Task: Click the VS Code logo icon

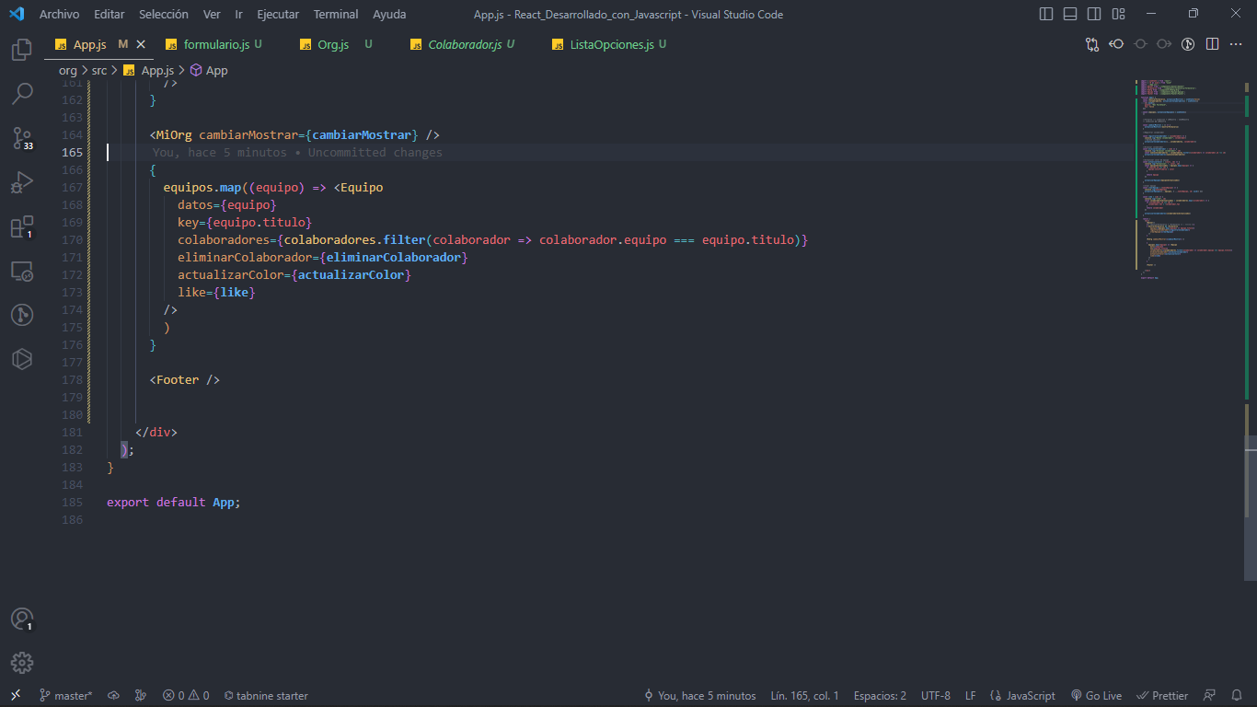Action: [17, 14]
